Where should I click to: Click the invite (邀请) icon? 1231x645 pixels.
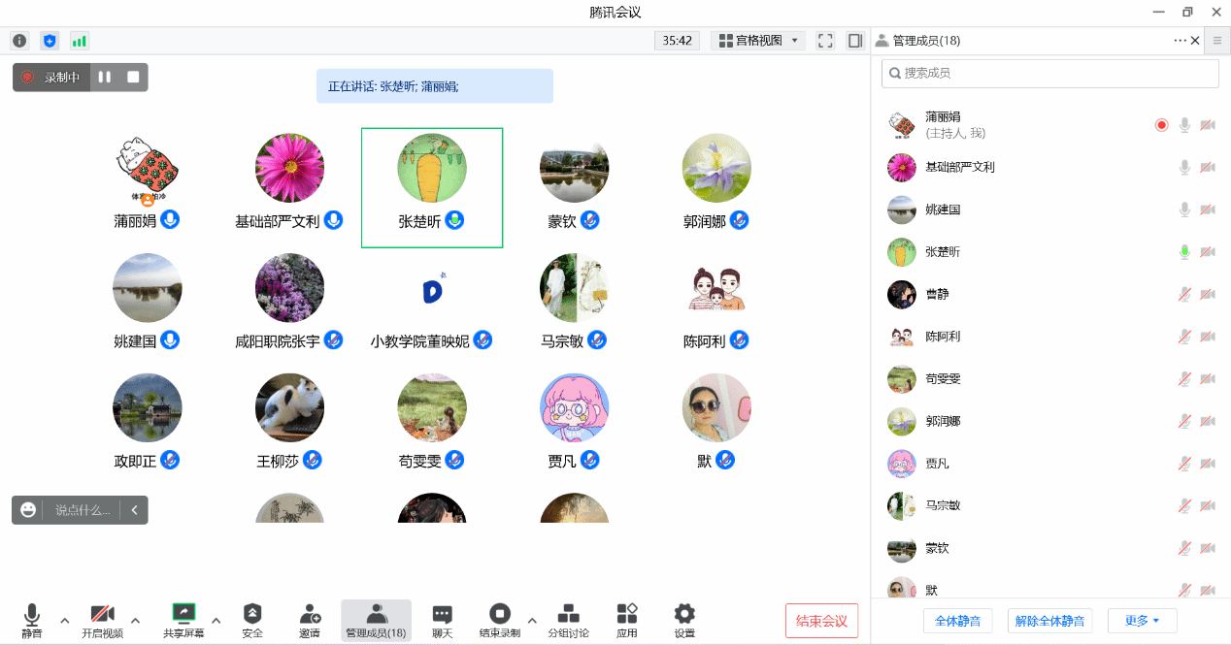click(310, 614)
